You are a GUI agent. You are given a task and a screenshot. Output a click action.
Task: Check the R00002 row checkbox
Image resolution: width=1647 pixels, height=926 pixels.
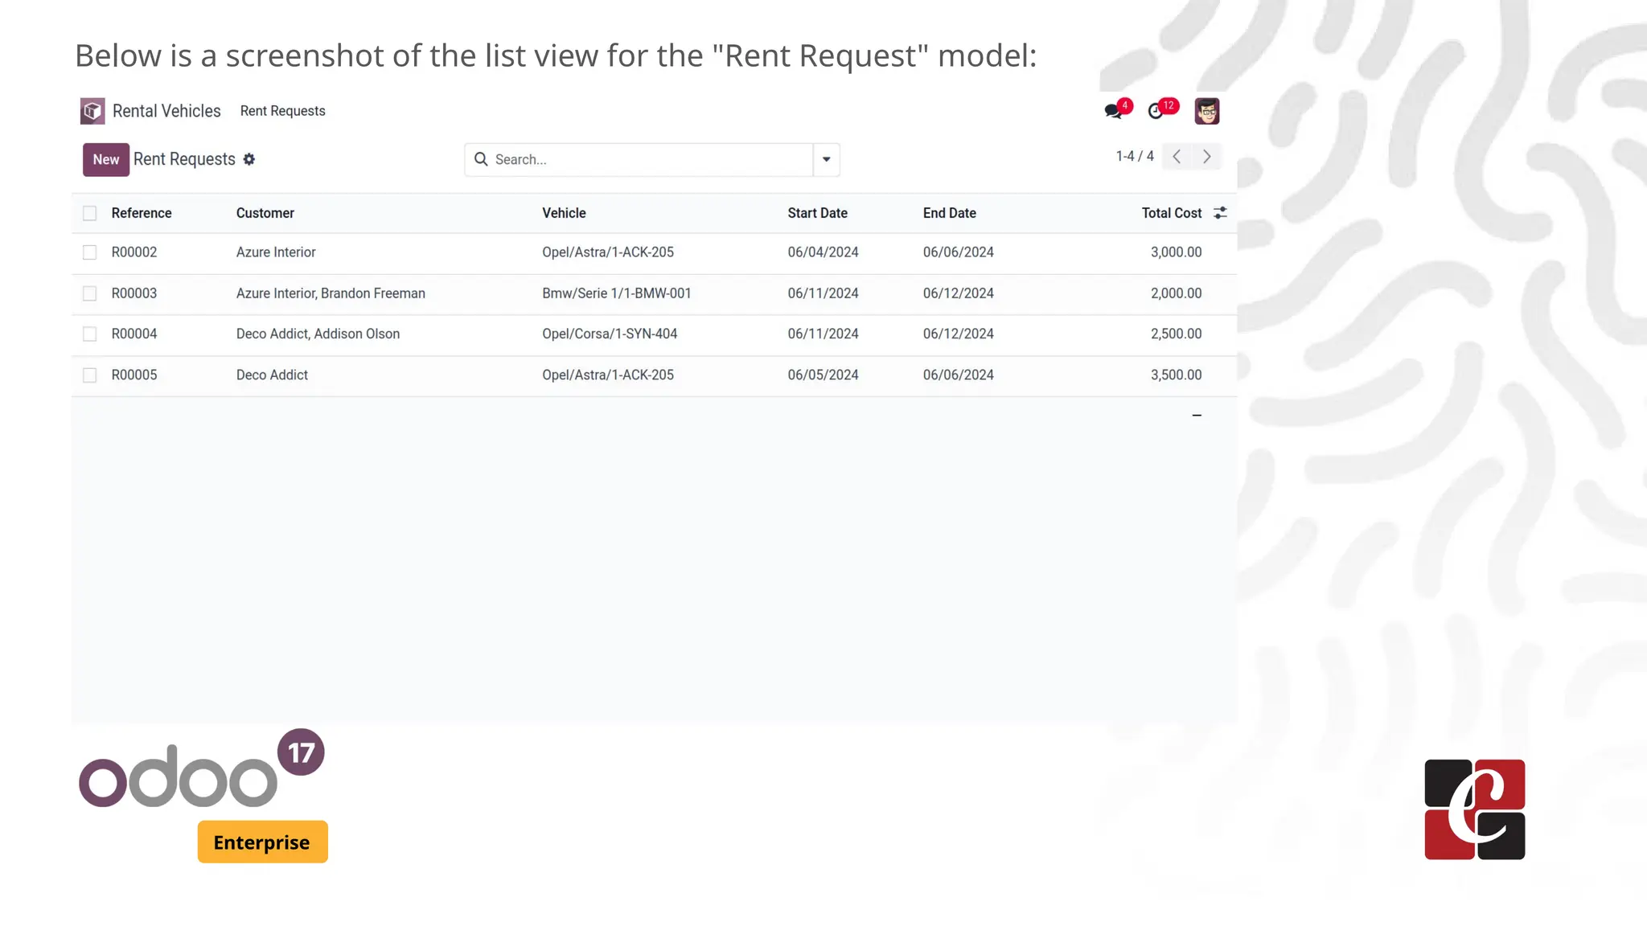[x=90, y=252]
